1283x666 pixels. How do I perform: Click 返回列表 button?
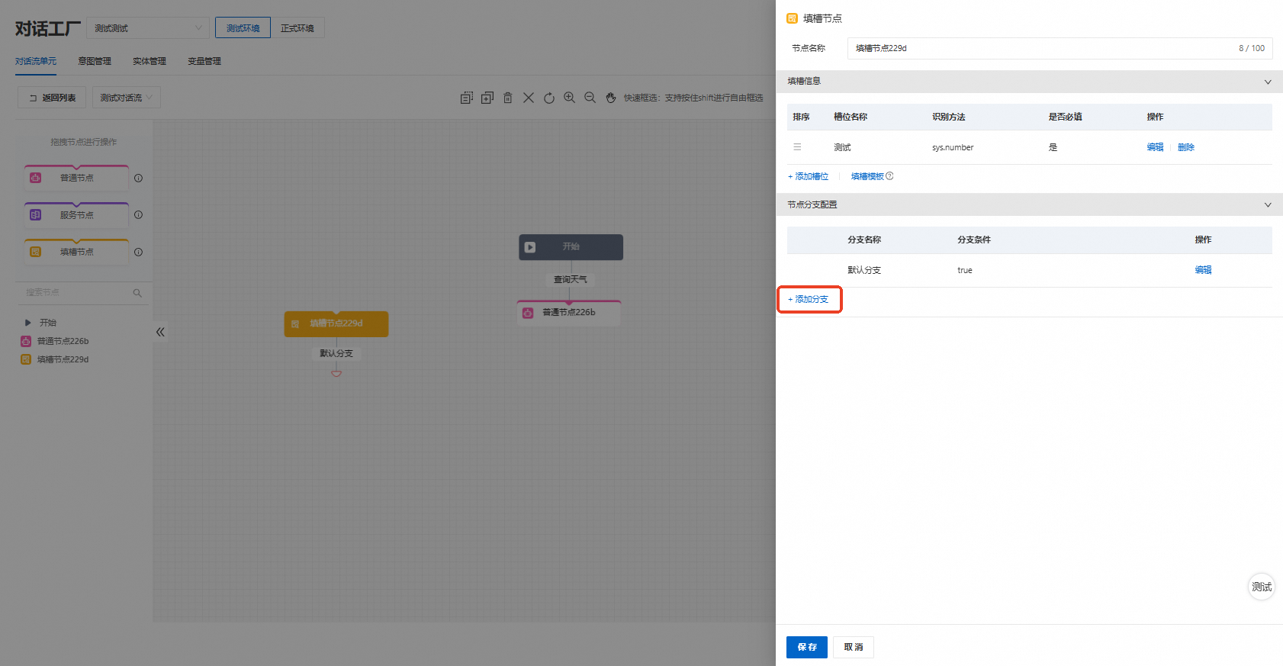point(52,98)
